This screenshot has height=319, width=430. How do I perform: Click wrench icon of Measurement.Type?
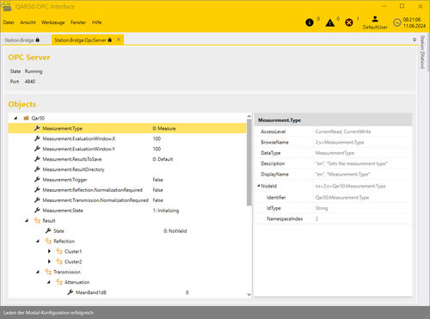click(37, 128)
